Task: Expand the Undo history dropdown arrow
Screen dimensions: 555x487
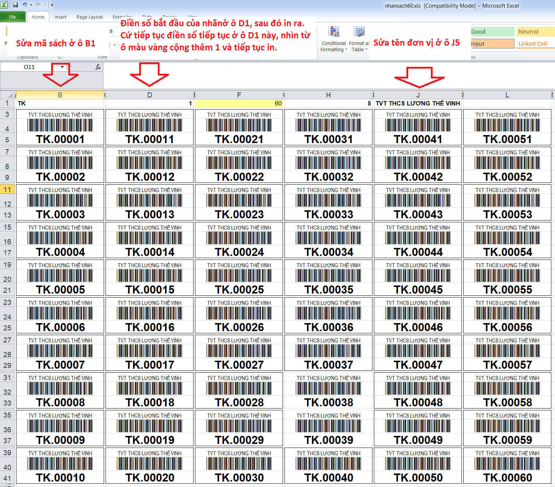Action: pyautogui.click(x=31, y=5)
